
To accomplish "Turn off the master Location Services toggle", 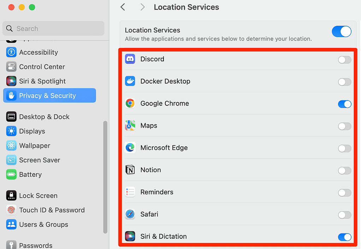I will click(341, 31).
